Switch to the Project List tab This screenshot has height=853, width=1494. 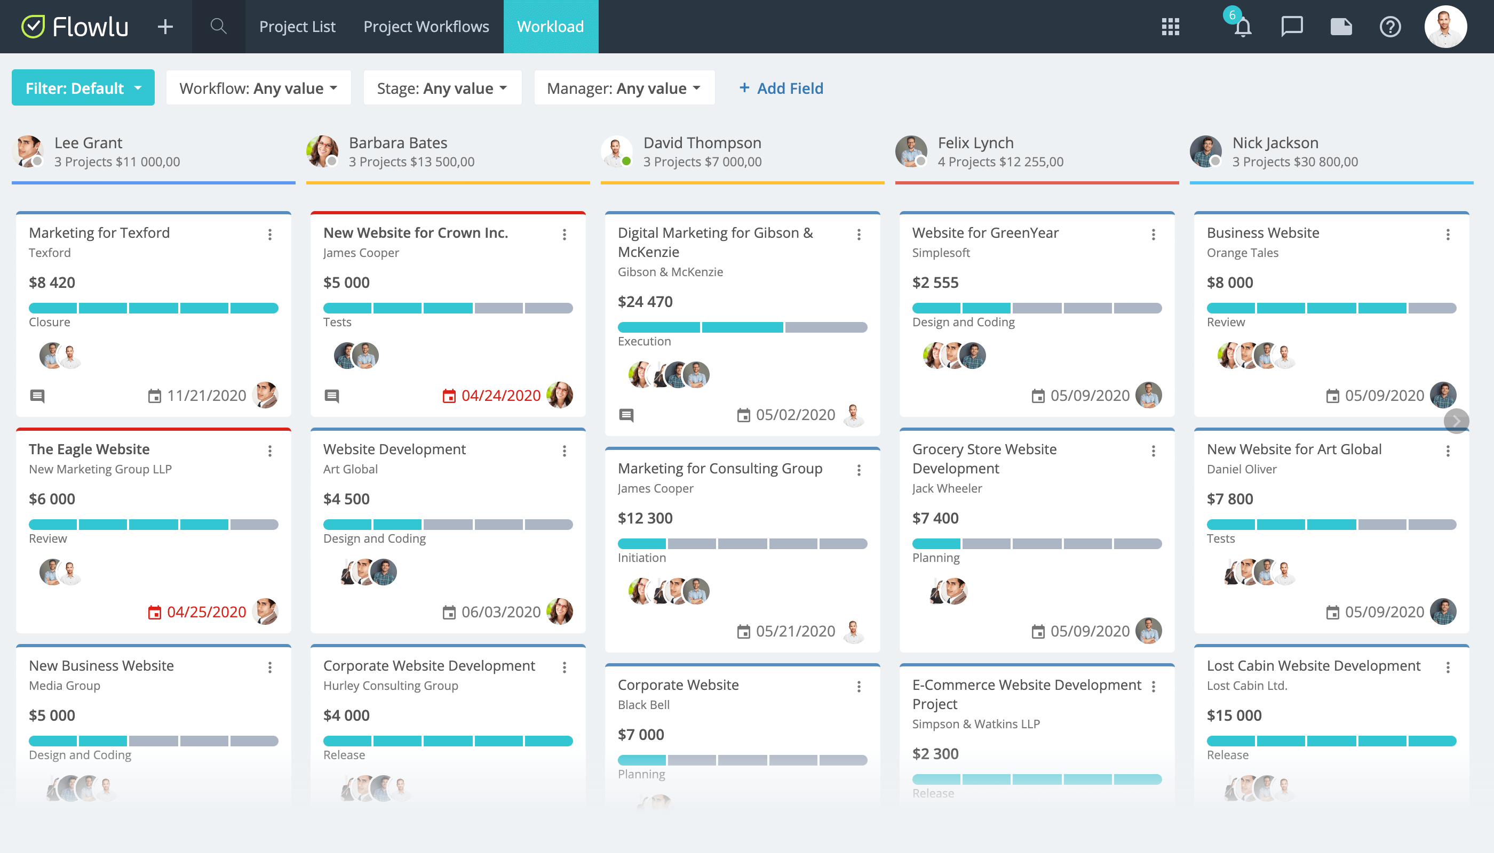[x=297, y=26]
